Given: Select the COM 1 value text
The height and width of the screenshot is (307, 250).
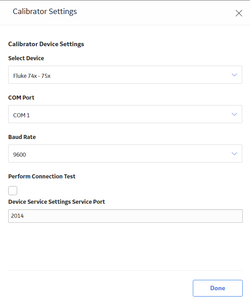Looking at the screenshot, I should click(21, 115).
